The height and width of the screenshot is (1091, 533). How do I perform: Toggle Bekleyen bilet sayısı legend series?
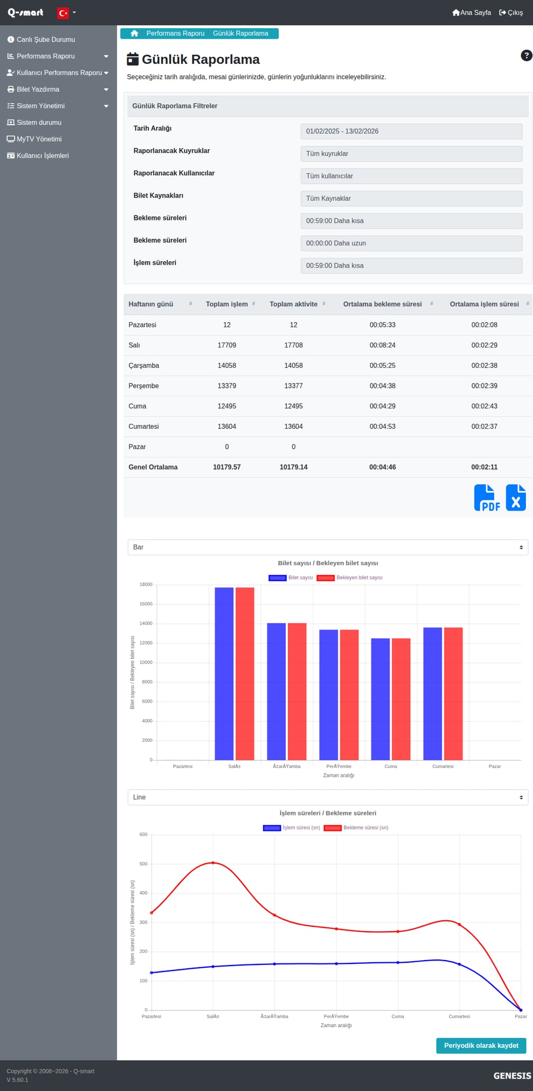[350, 578]
